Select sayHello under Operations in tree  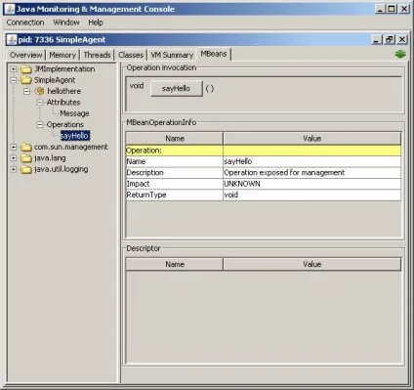[75, 136]
